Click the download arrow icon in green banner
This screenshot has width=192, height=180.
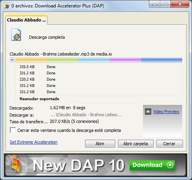click(x=170, y=165)
